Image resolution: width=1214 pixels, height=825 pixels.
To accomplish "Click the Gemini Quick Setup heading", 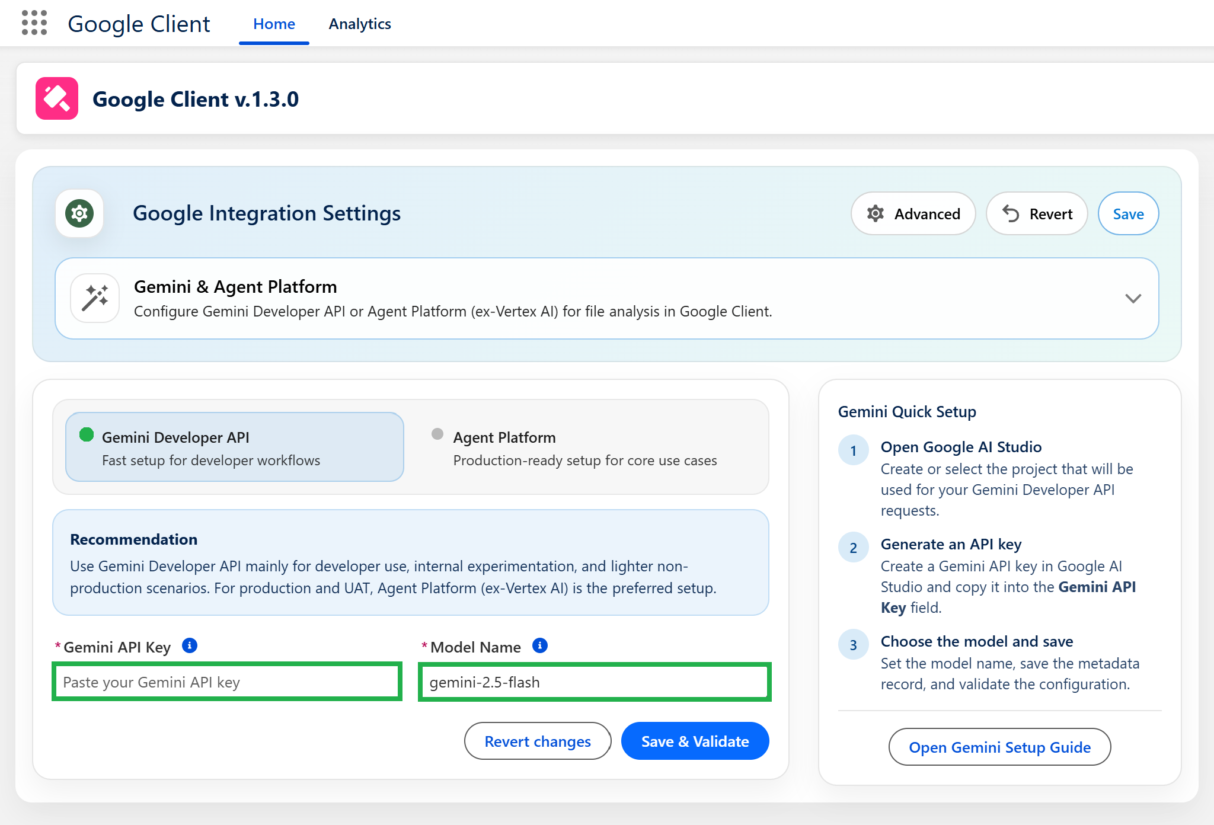I will [907, 411].
